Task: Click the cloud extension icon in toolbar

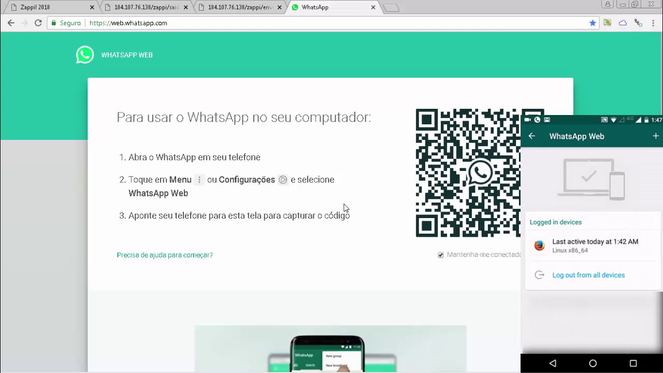Action: click(623, 23)
